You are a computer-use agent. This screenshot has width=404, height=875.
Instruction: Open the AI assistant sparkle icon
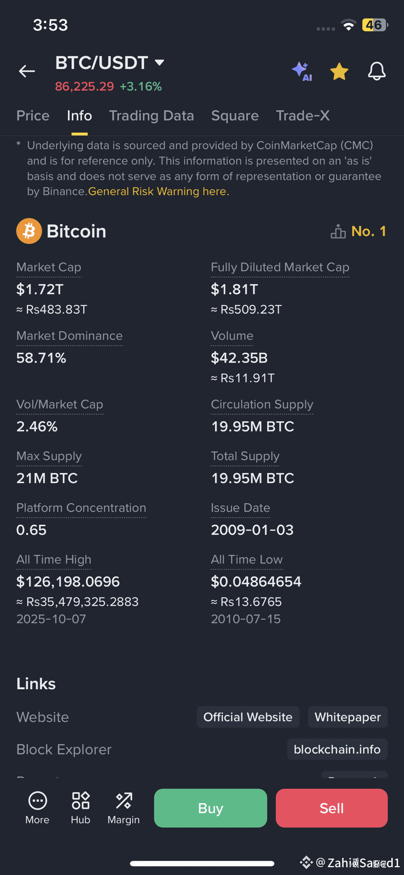[302, 71]
